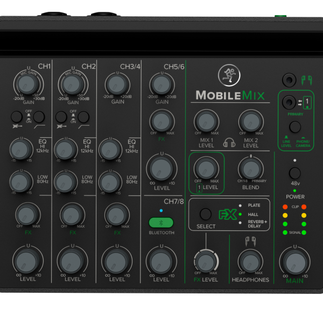Click the CH2 LEVEL knob
This screenshot has width=323, height=323.
72,261
